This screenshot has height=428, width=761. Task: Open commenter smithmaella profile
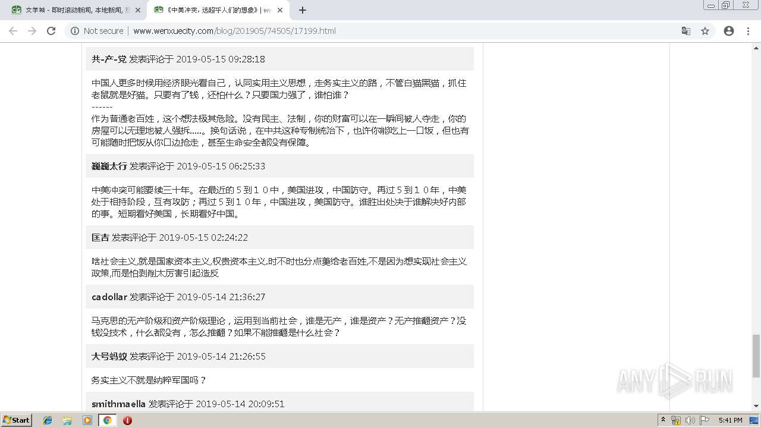pos(118,404)
